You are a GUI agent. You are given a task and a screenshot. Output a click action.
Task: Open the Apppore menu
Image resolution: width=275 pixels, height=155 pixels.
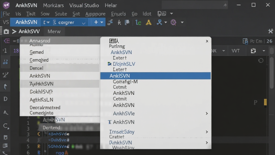[95, 14]
